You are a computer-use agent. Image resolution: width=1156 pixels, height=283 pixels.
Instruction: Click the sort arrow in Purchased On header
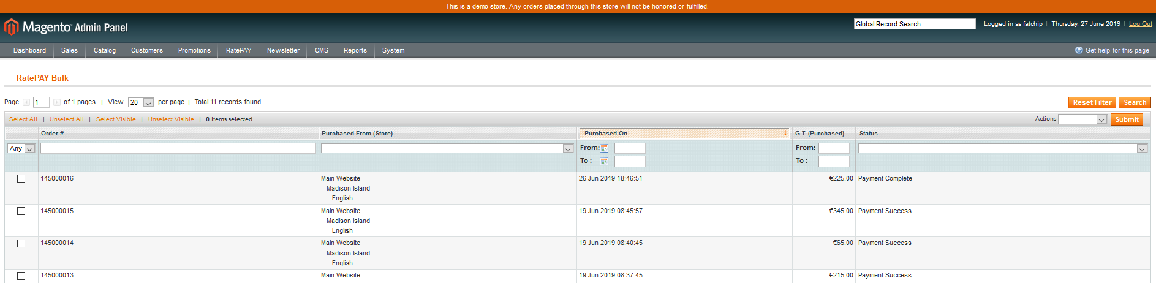click(785, 133)
